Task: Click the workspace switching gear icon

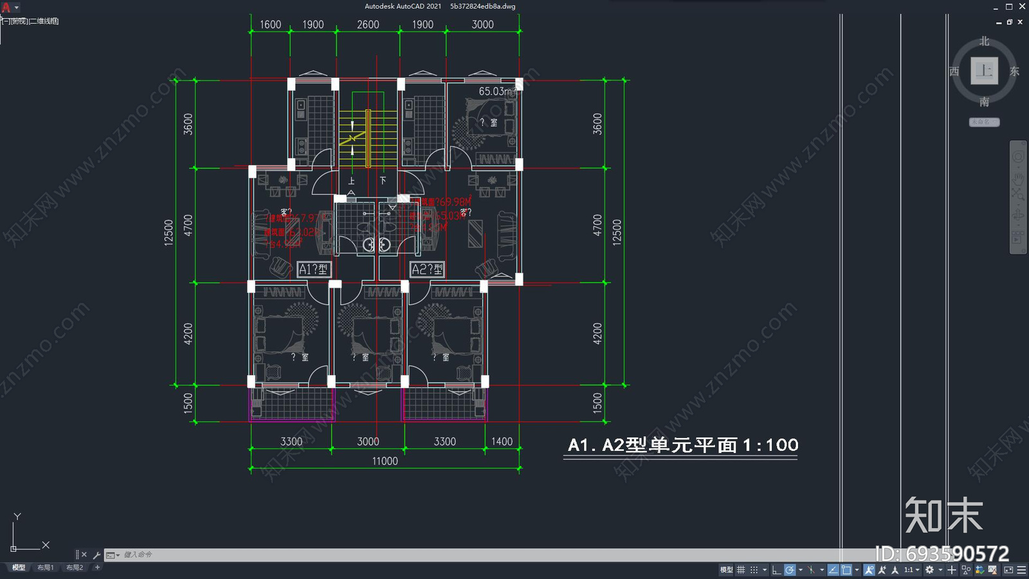Action: pyautogui.click(x=929, y=570)
